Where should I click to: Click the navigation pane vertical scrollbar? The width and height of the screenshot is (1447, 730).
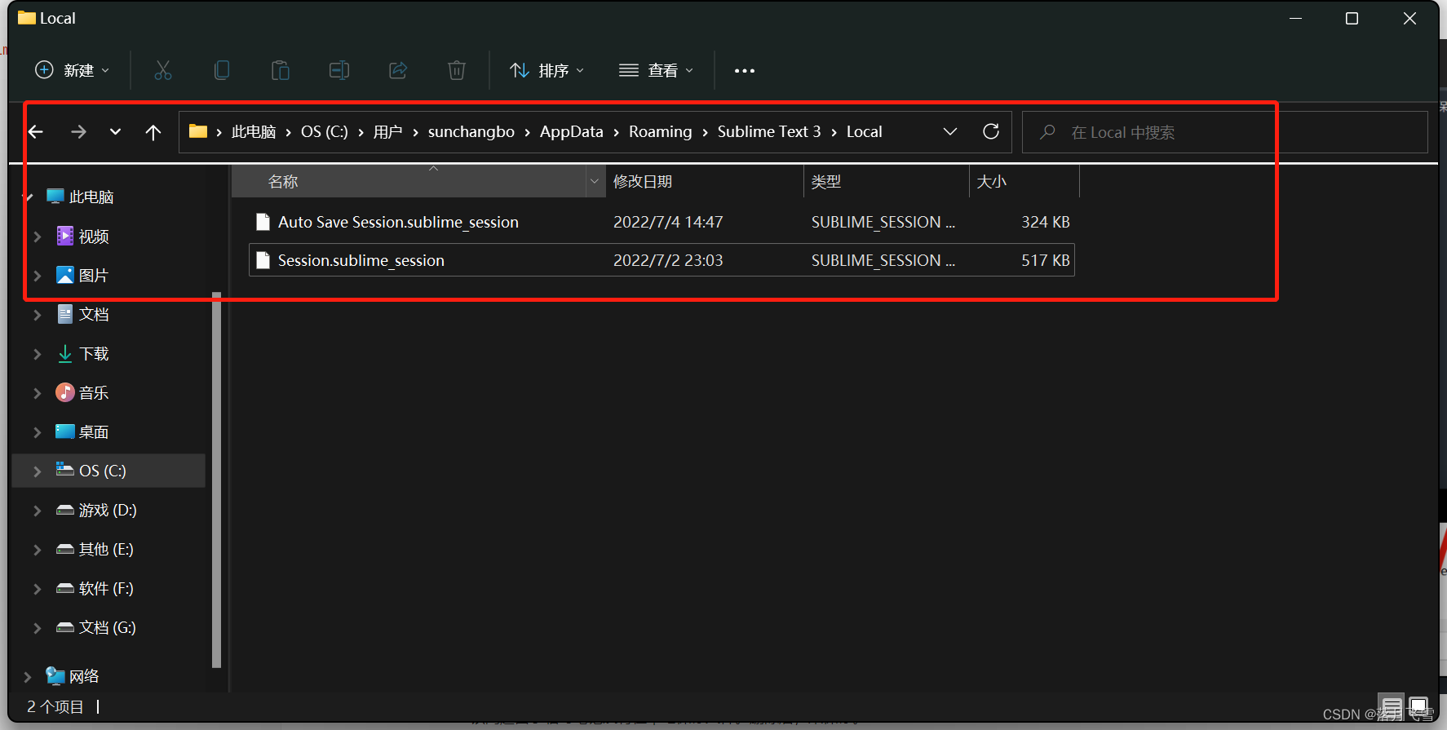(216, 480)
